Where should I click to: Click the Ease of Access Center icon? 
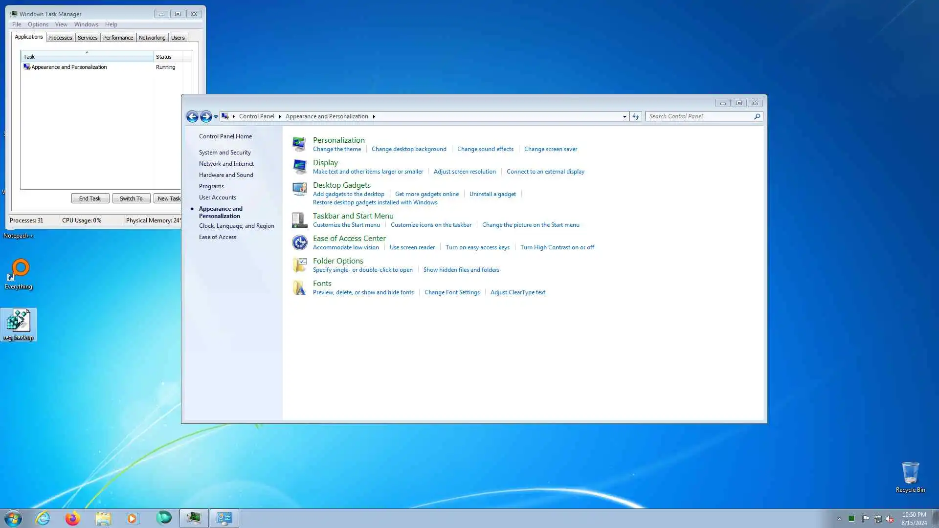(x=299, y=242)
